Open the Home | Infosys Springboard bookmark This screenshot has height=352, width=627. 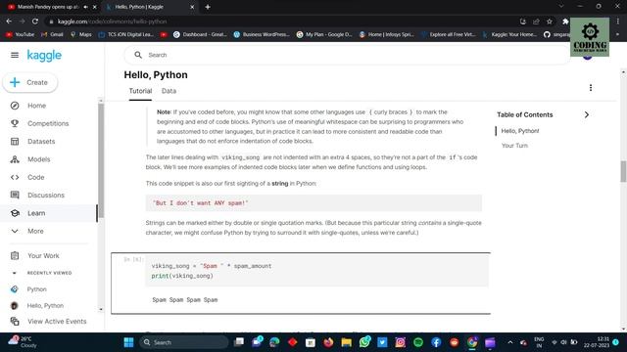(x=387, y=35)
